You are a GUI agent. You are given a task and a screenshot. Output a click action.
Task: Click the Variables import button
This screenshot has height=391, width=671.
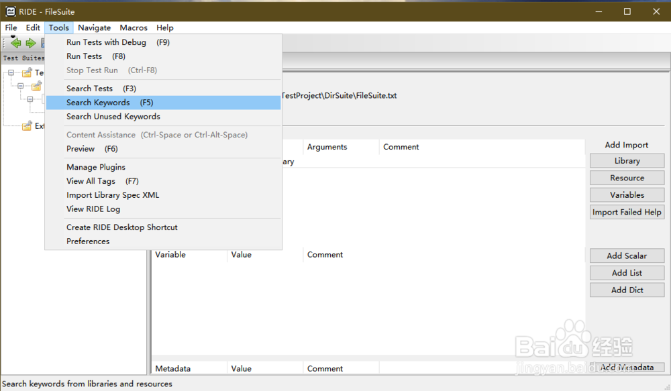(x=627, y=195)
